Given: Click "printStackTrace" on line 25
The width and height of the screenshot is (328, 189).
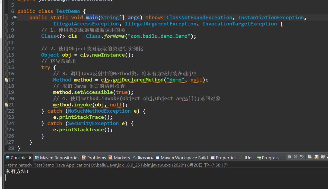Looking at the screenshot, I should coord(82,130).
